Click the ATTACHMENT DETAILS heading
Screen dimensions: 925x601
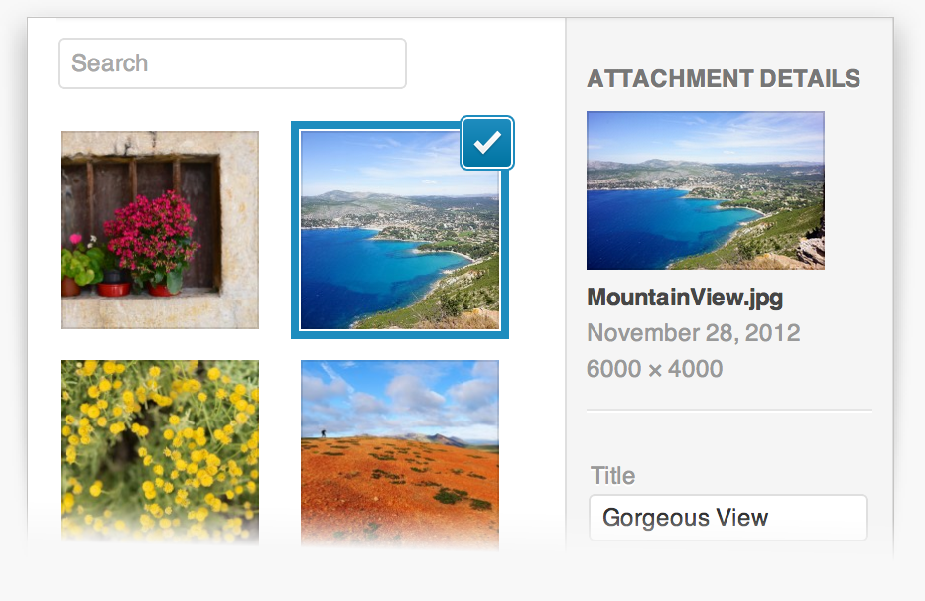coord(724,79)
